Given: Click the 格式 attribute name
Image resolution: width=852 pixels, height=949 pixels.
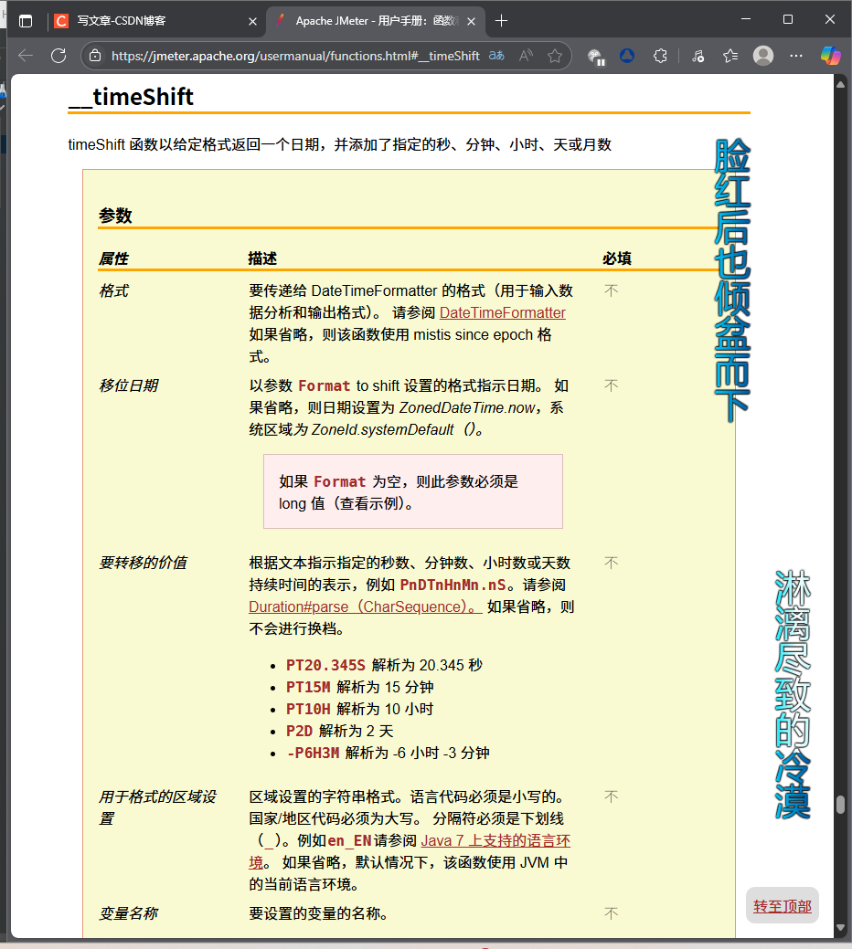Looking at the screenshot, I should click(114, 290).
